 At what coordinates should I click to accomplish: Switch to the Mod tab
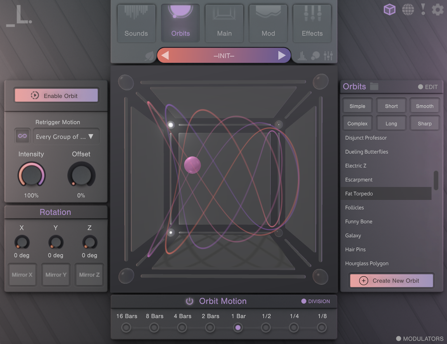pos(268,23)
